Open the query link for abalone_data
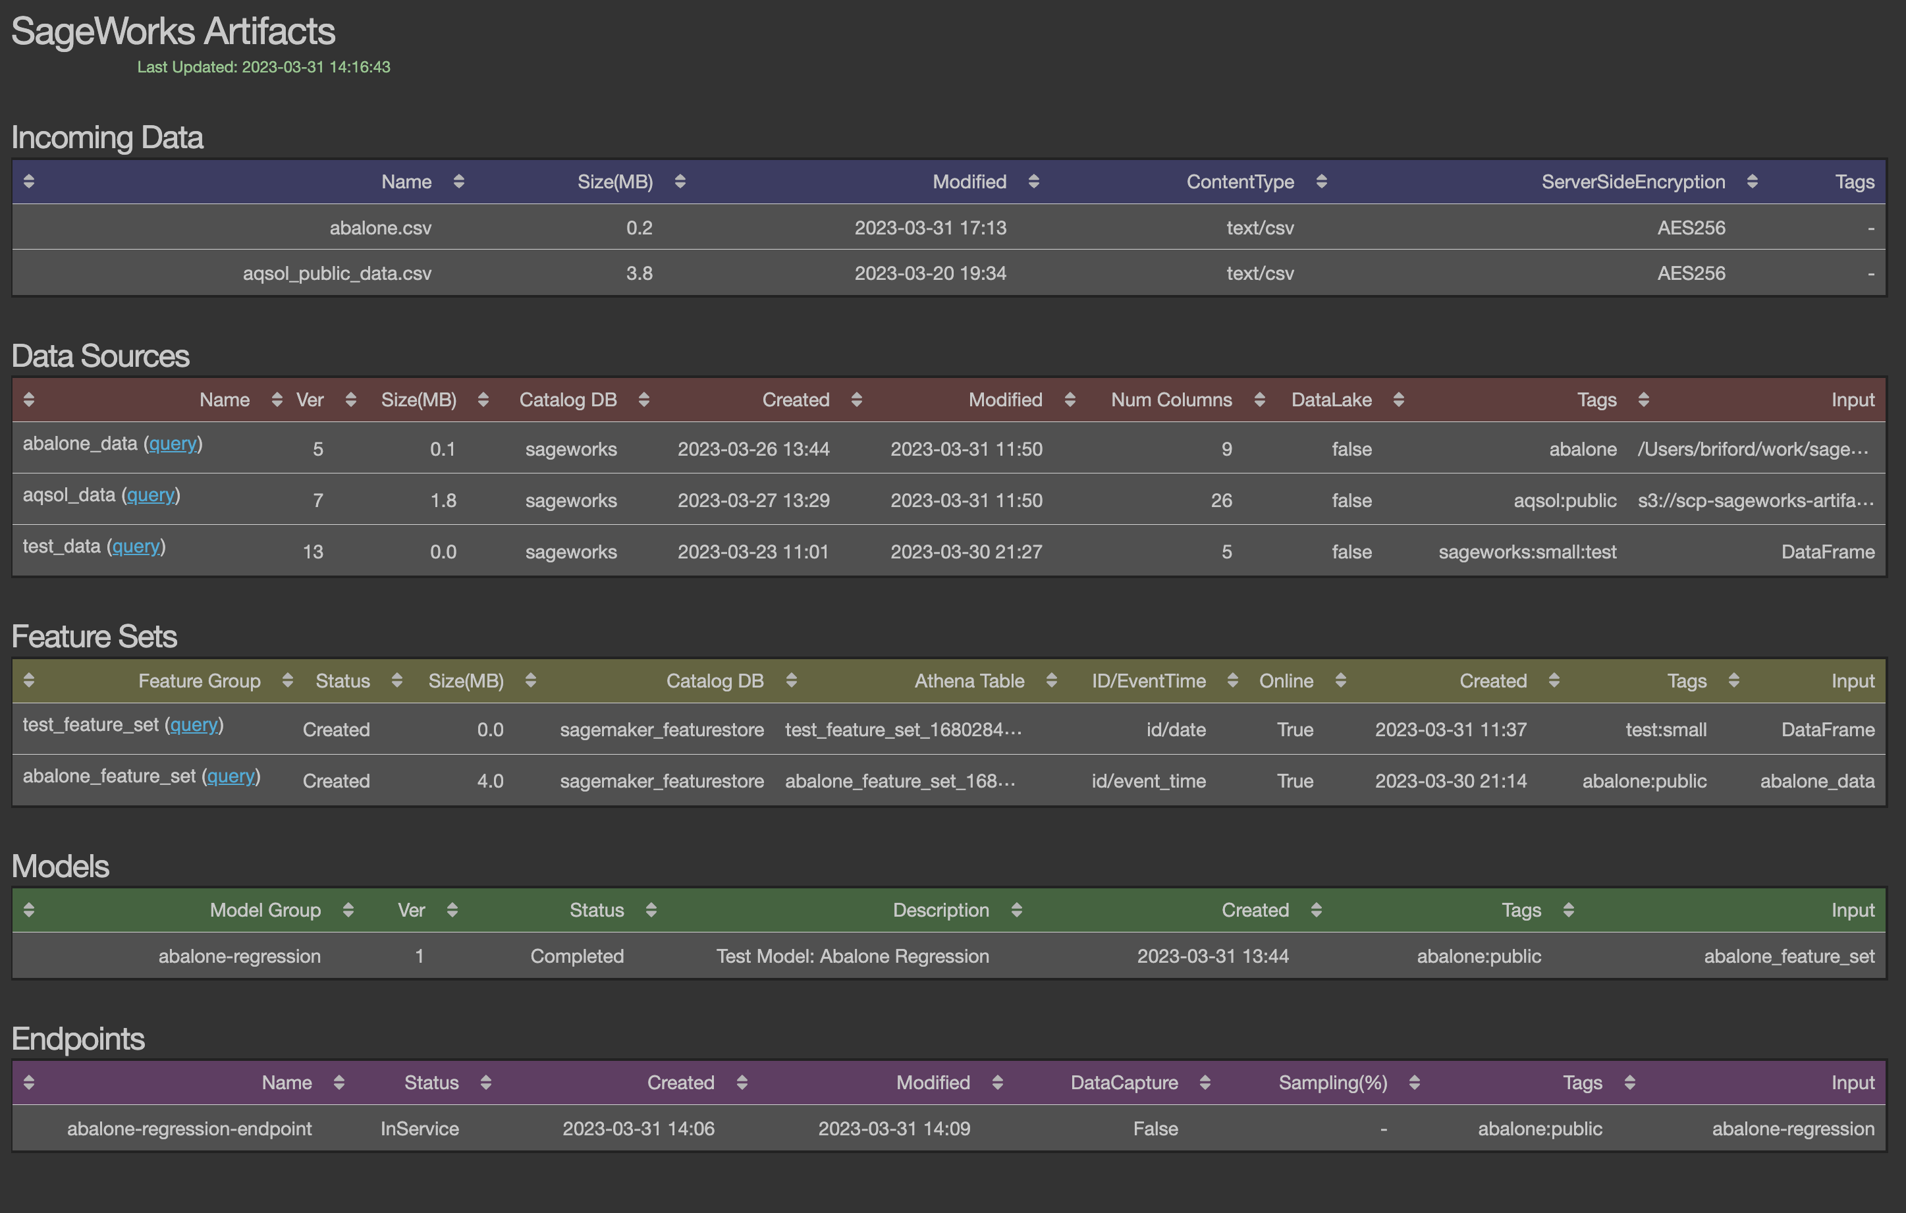Viewport: 1906px width, 1213px height. point(173,444)
